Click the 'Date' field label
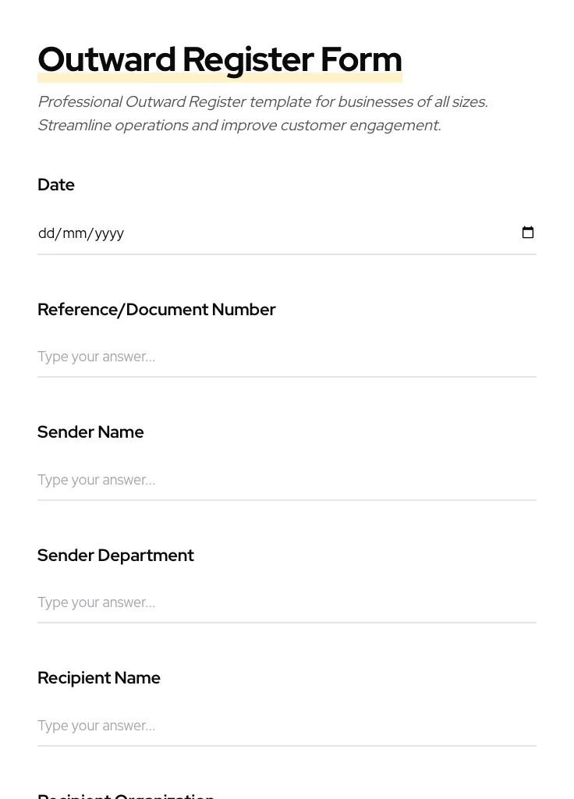574x799 pixels. click(56, 185)
